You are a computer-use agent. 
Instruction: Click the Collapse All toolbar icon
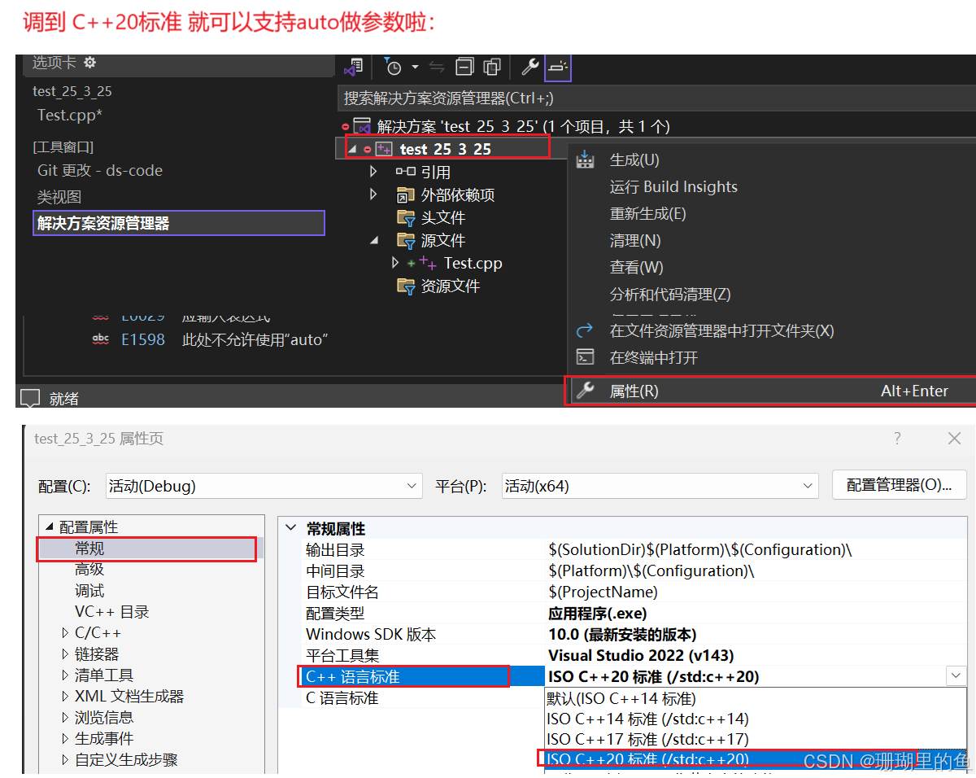point(464,67)
